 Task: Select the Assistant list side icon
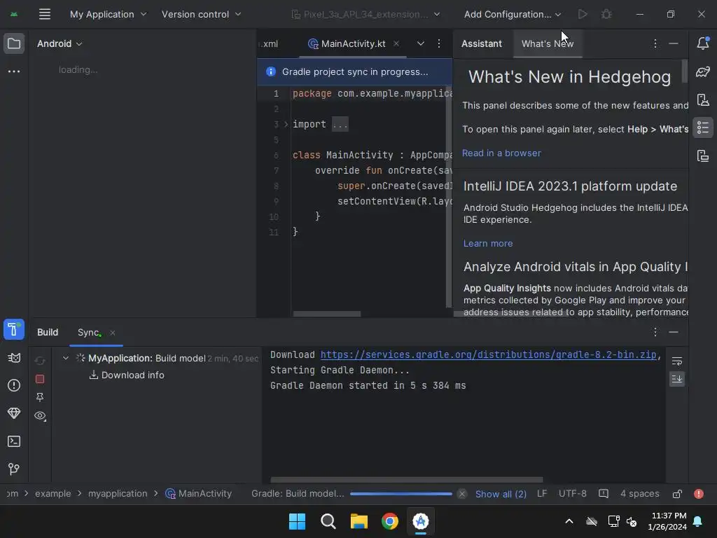(703, 127)
